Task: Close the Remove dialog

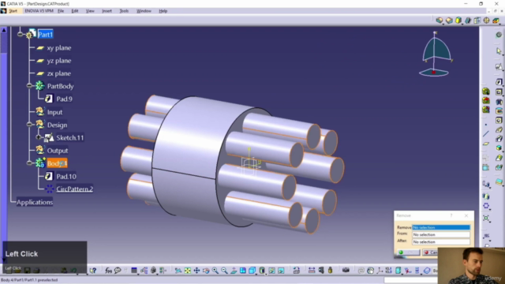Action: point(466,215)
